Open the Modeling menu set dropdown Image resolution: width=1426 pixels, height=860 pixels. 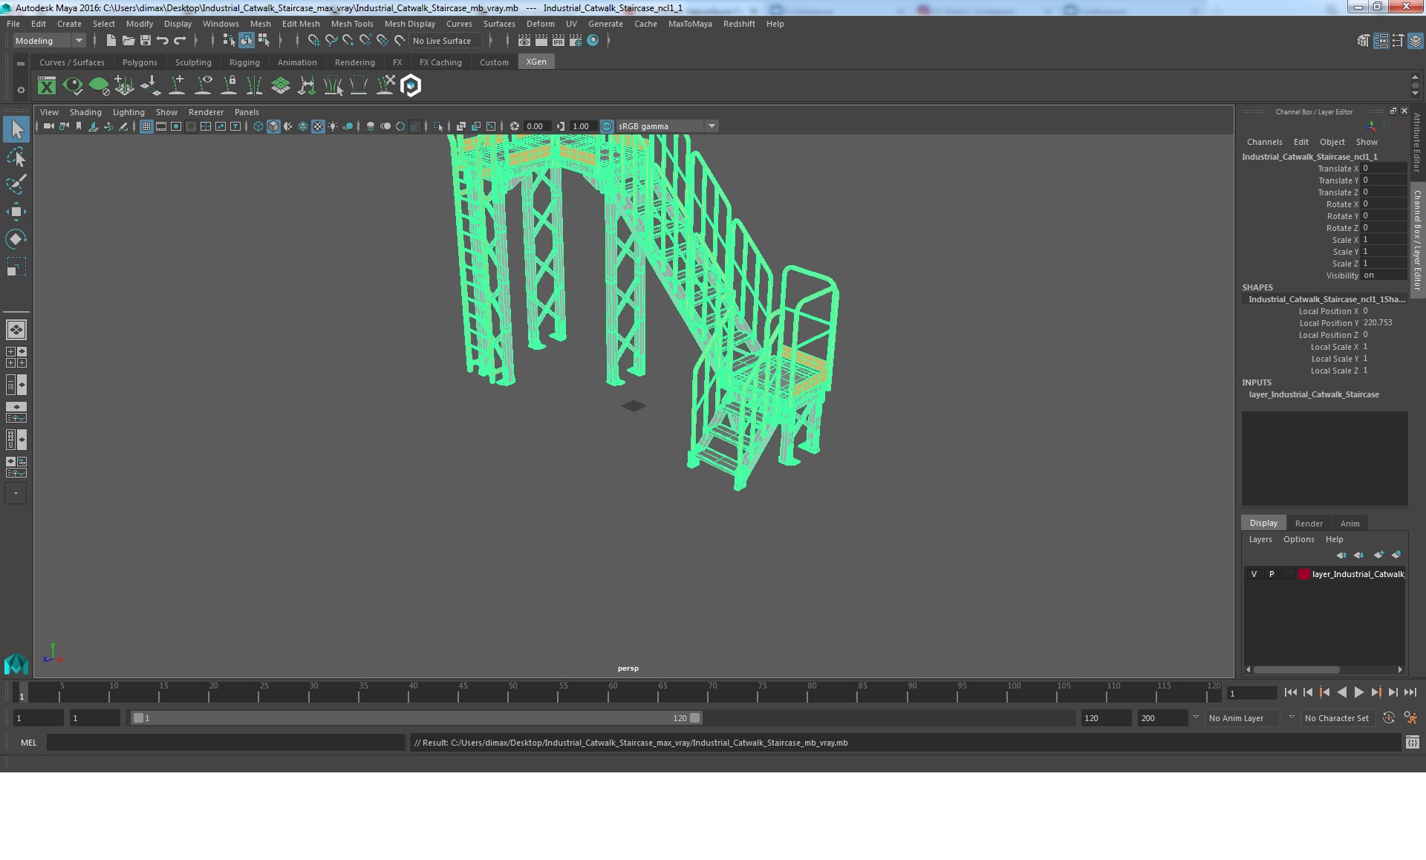[50, 41]
